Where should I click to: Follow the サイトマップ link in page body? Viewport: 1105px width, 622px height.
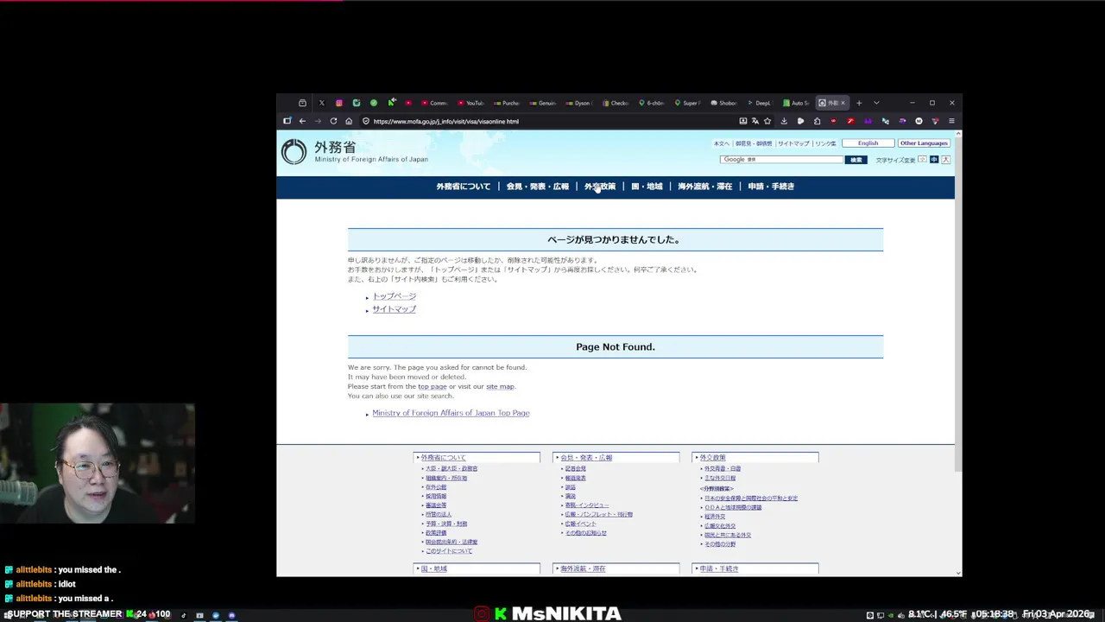(x=394, y=309)
